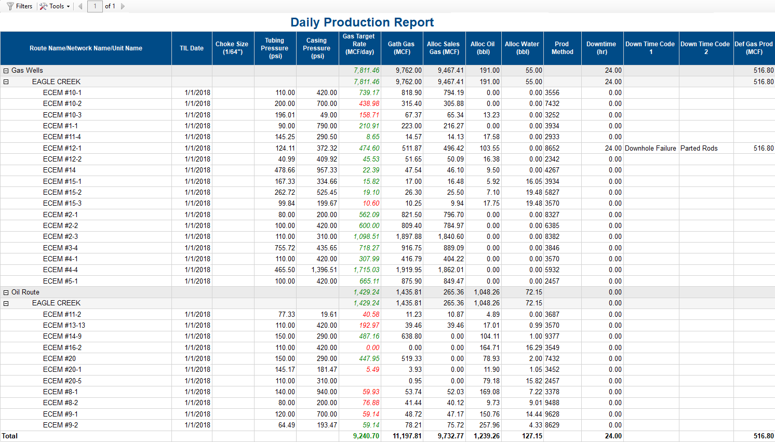The image size is (775, 442).
Task: Click the Prod Method column header
Action: point(562,48)
